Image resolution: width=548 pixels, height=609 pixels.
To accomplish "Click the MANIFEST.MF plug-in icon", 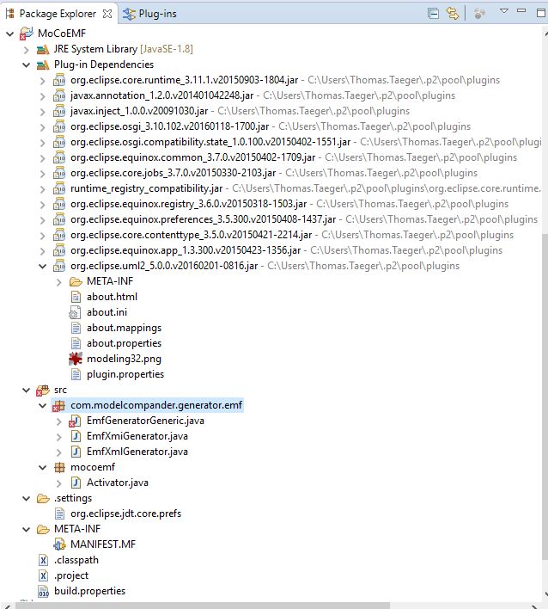I will [x=59, y=544].
